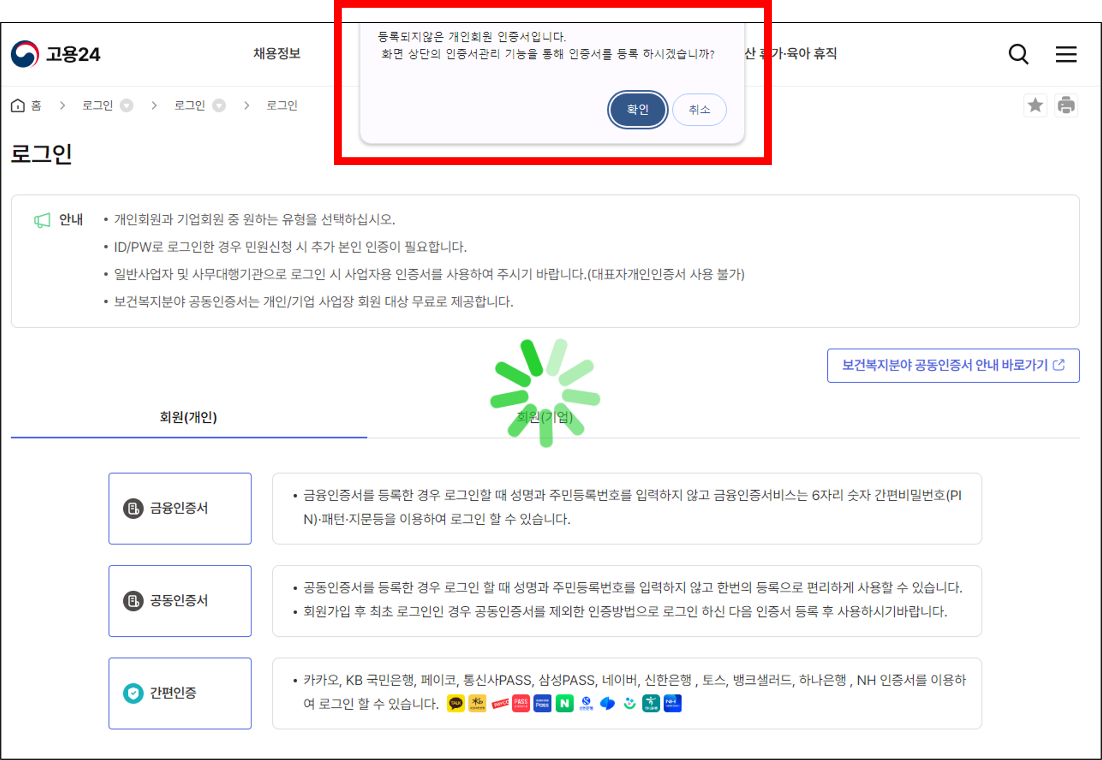Screen dimensions: 1102x760
Task: Click the printer icon
Action: [1066, 105]
